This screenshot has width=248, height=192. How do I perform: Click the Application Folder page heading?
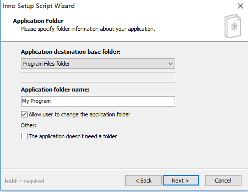click(x=38, y=21)
